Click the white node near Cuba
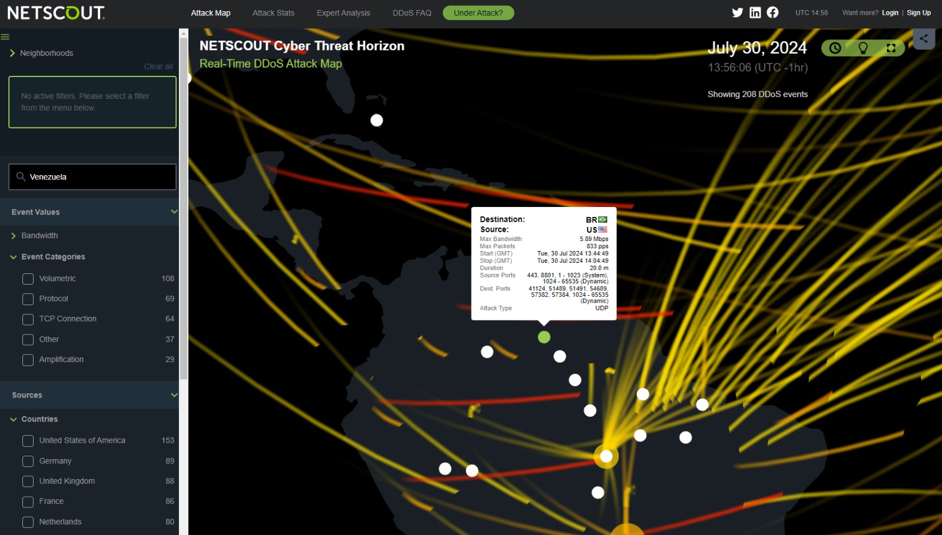 tap(377, 121)
